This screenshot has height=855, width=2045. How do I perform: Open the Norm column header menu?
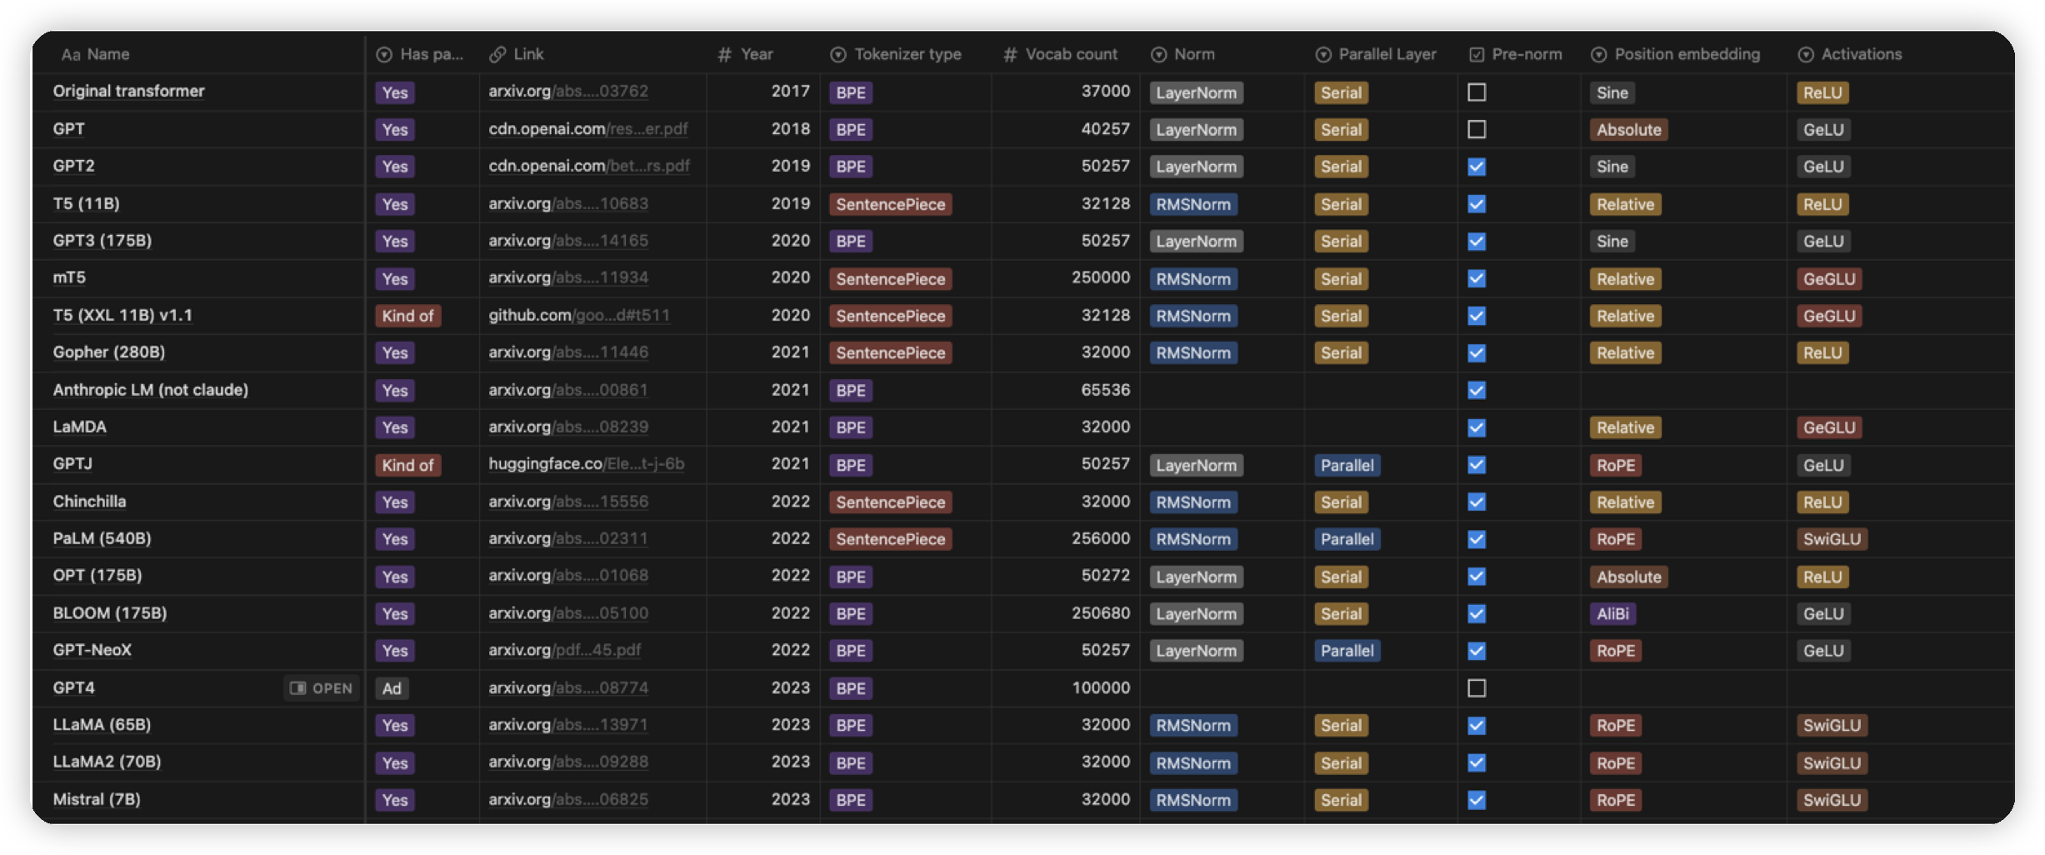click(x=1193, y=55)
